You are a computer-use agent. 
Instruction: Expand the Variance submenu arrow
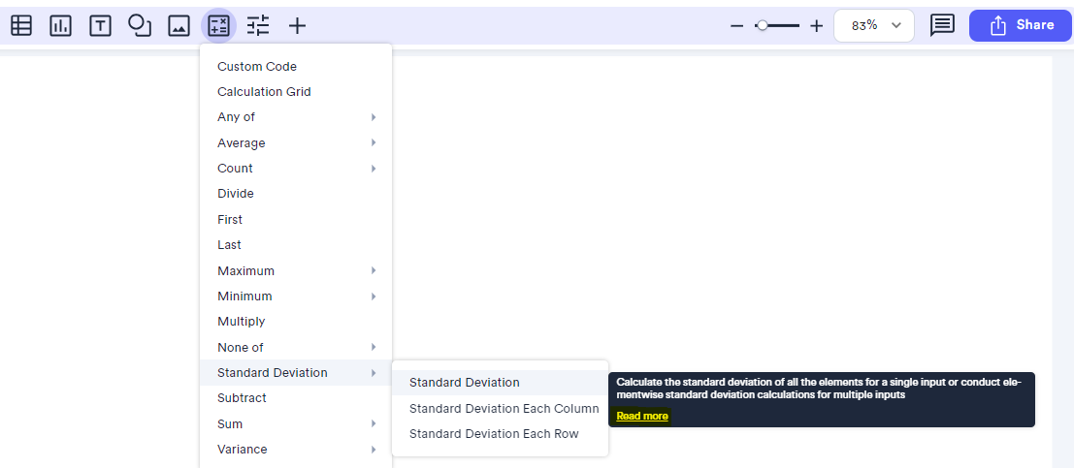point(374,450)
